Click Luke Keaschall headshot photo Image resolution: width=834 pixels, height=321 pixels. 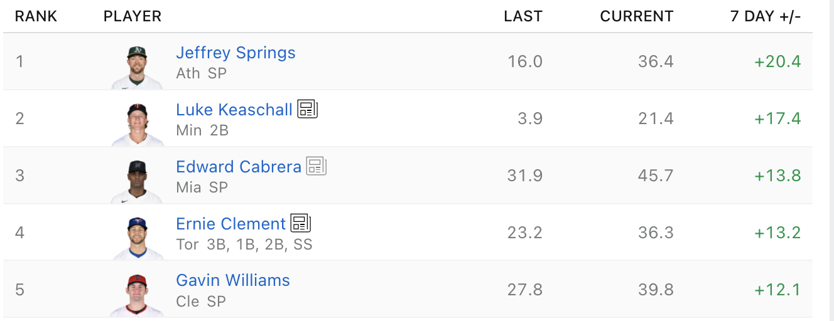pyautogui.click(x=137, y=124)
